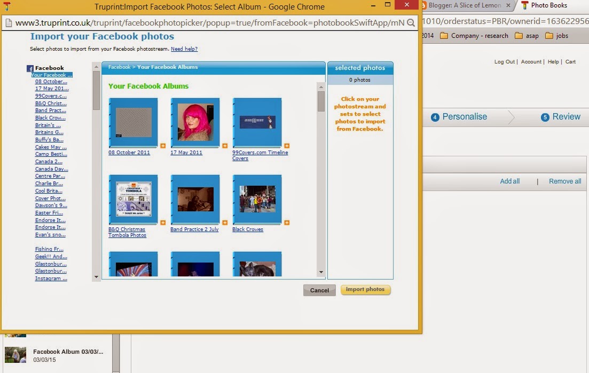Select 17 May 201... in the sidebar list
The image size is (589, 373).
coord(52,89)
